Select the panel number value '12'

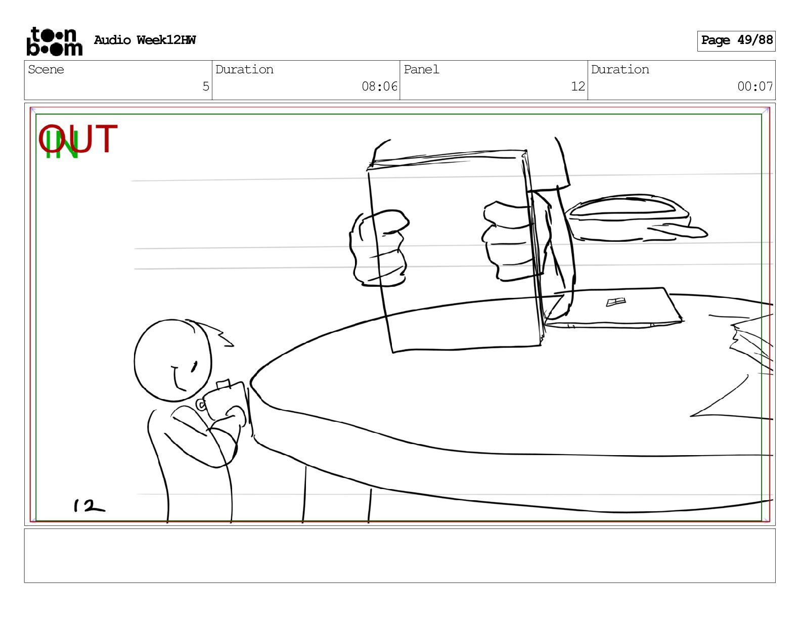pos(578,86)
